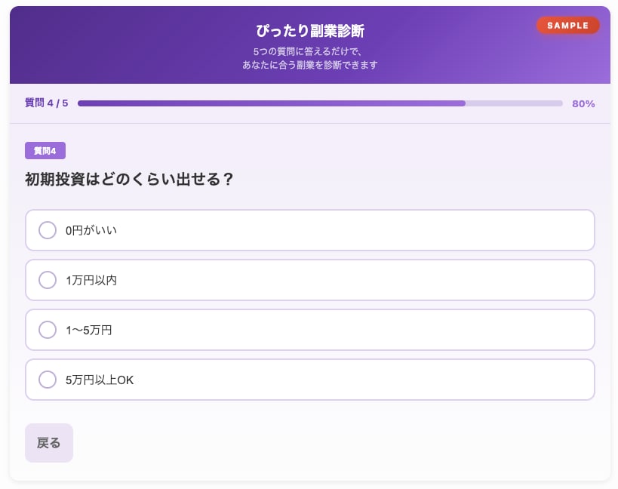Screen dimensions: 618x489
Task: Click the 質問 4 / 5 counter text
Action: [47, 103]
